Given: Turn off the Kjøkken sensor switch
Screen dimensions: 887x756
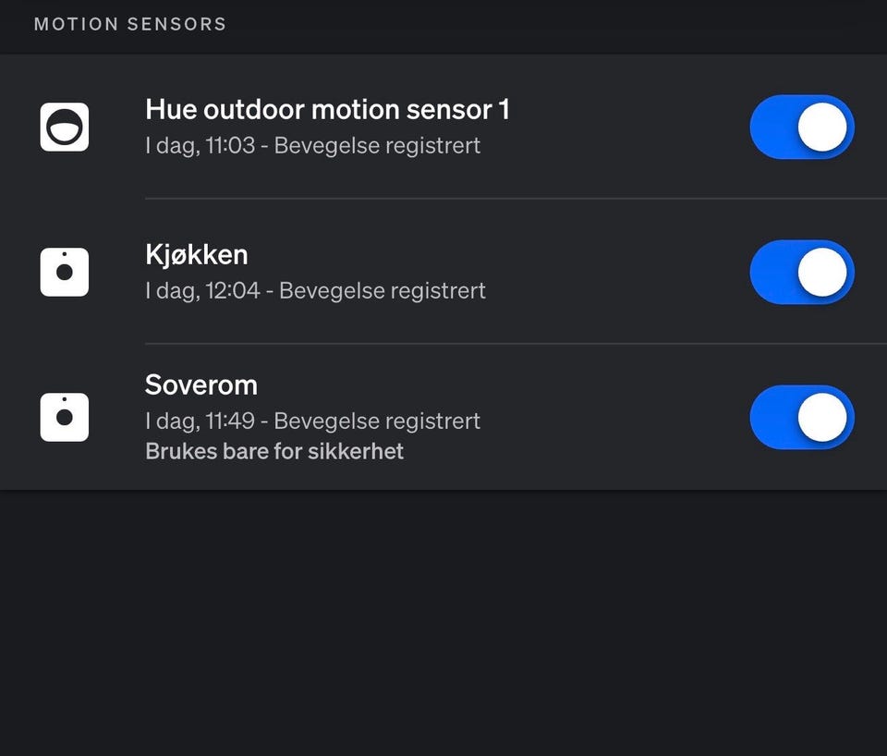Looking at the screenshot, I should click(801, 272).
